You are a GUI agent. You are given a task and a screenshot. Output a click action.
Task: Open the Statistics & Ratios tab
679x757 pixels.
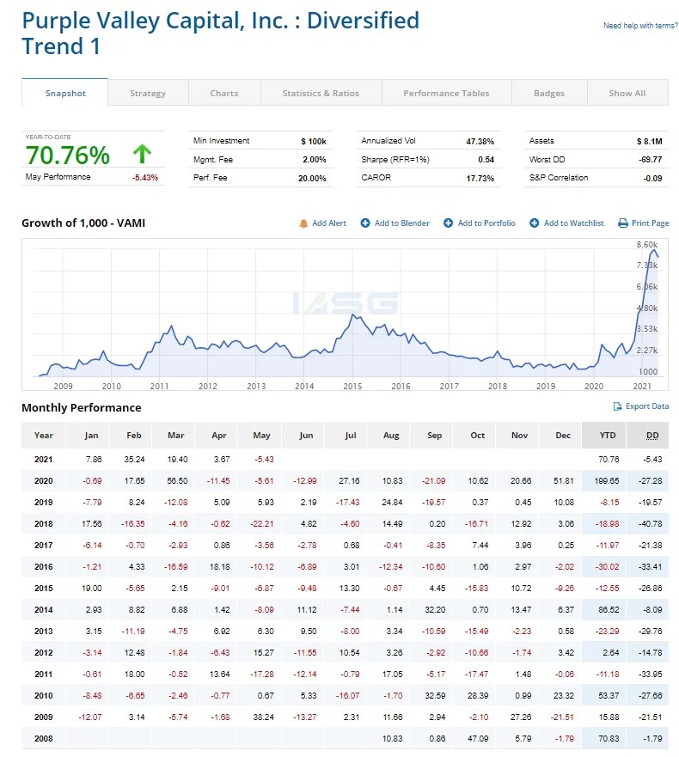321,93
